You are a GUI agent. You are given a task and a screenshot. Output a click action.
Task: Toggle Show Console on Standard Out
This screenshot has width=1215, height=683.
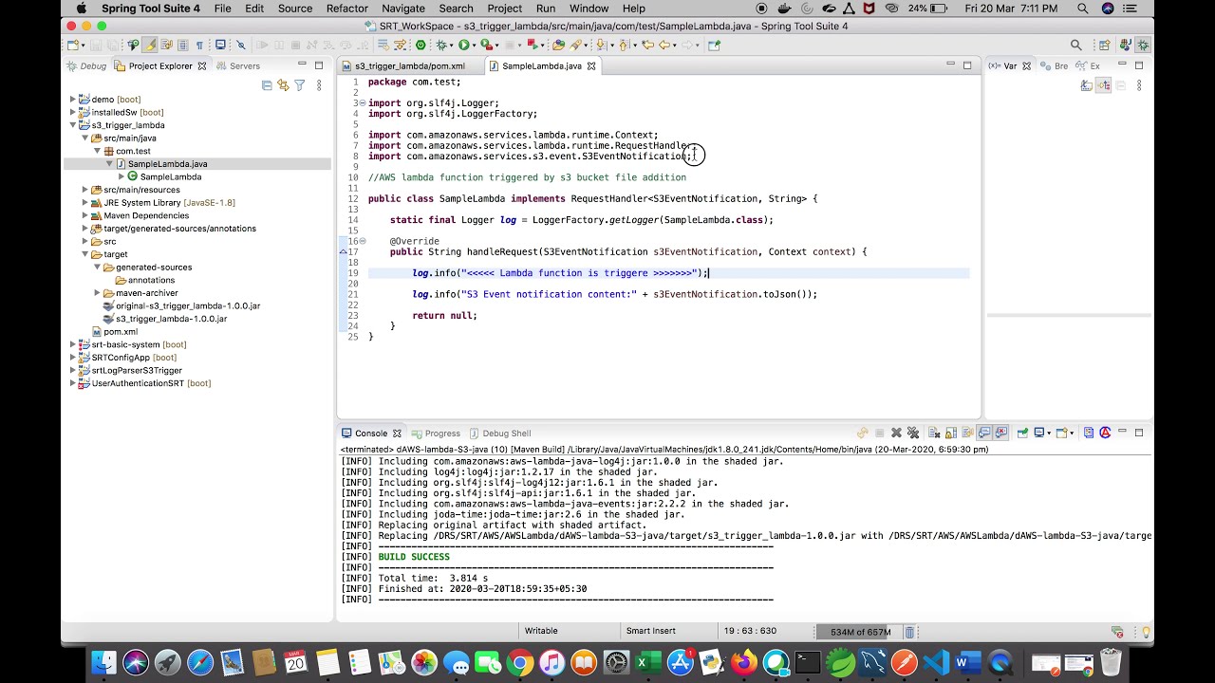click(x=984, y=434)
